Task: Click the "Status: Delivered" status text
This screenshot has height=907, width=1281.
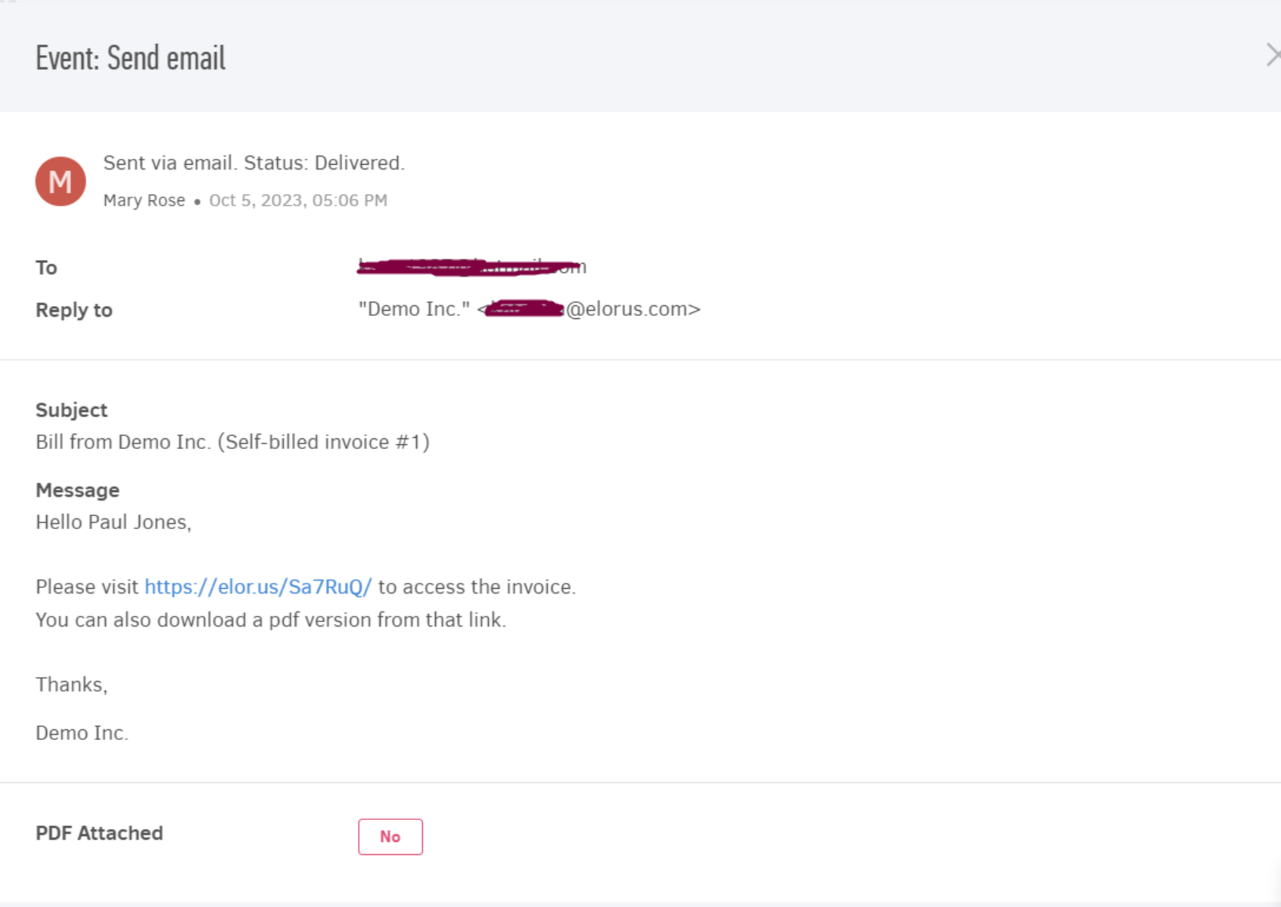Action: pyautogui.click(x=324, y=163)
